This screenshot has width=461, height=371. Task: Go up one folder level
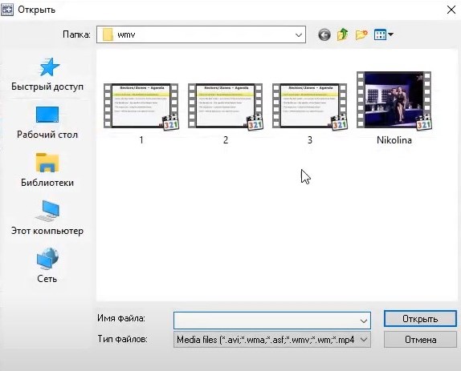(x=342, y=34)
